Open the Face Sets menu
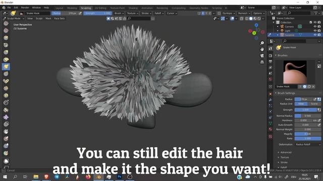The height and width of the screenshot is (181, 323). (x=60, y=19)
